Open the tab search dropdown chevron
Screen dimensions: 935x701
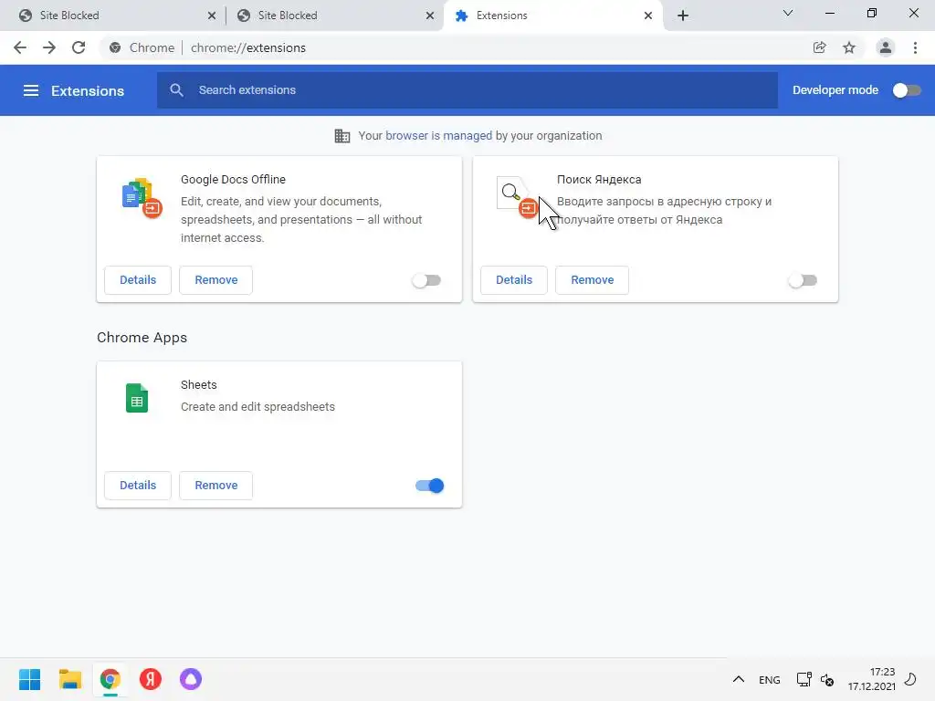pos(788,13)
